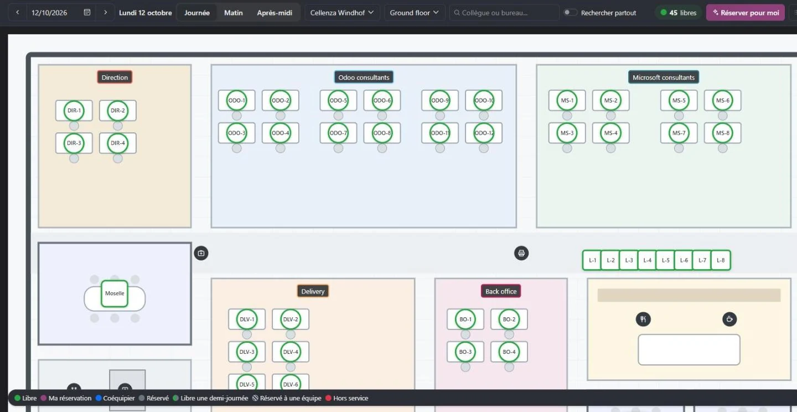This screenshot has width=797, height=412.
Task: Choose desk ODO-12
Action: 484,133
